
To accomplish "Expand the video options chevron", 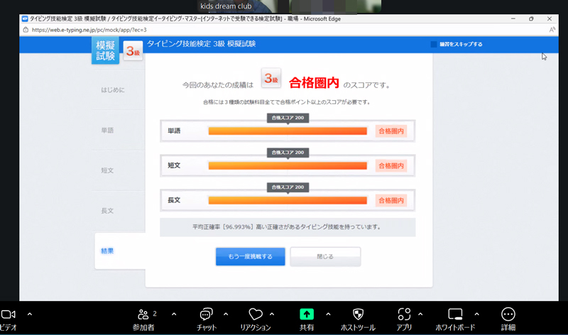I will (30, 314).
